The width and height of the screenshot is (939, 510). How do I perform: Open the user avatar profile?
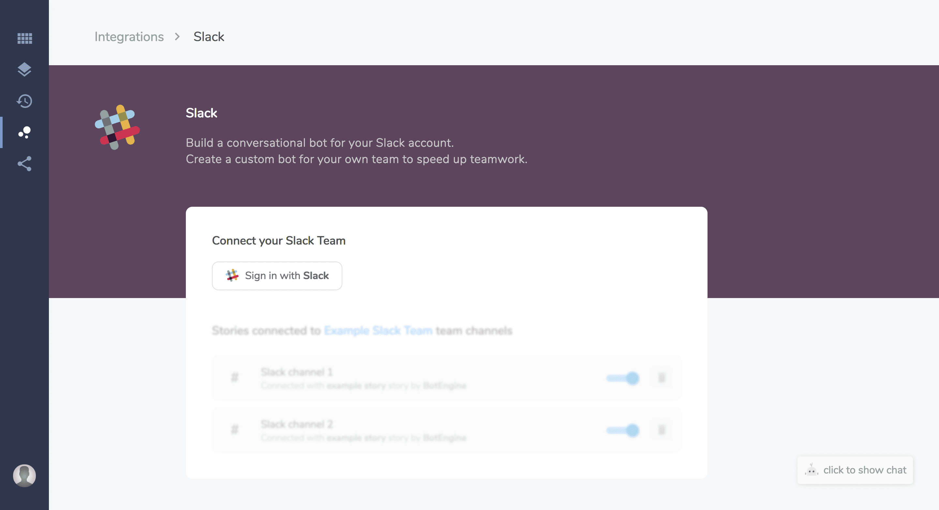(24, 475)
